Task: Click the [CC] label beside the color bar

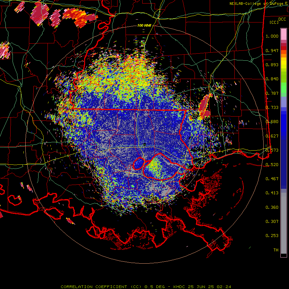Action: point(274,22)
